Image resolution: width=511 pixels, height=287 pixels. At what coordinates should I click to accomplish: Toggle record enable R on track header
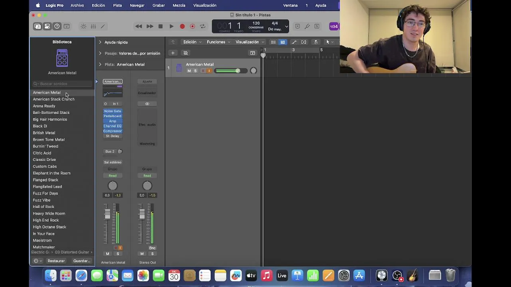[x=203, y=71]
